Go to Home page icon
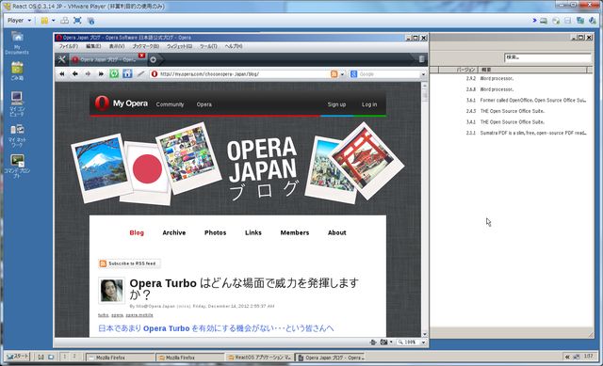Viewport: 603px width, 366px height. 127,73
